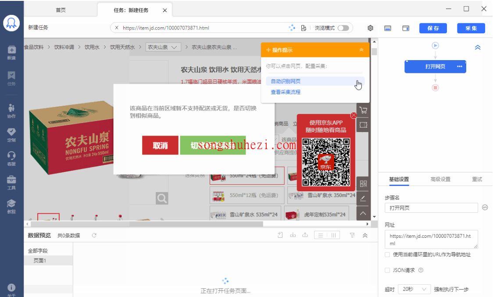Switch data preview to column view

tap(334, 235)
